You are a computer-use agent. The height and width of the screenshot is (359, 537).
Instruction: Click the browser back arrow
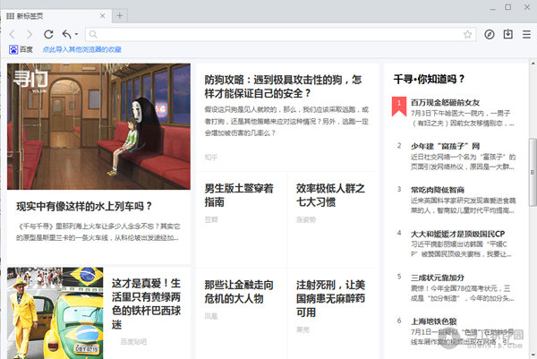(13, 34)
